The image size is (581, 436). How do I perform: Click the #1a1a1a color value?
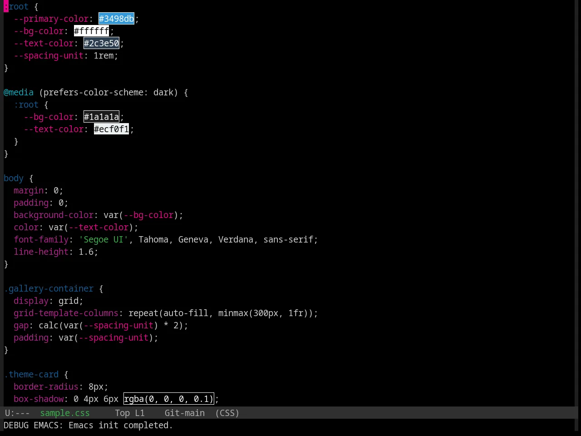tap(101, 117)
